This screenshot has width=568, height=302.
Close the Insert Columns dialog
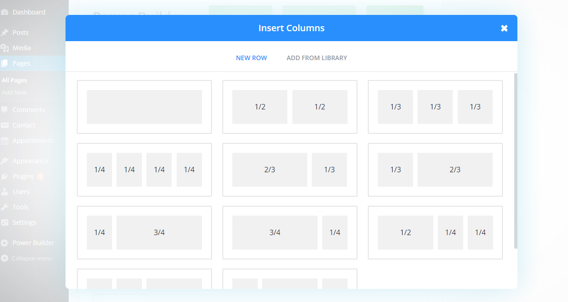point(504,28)
